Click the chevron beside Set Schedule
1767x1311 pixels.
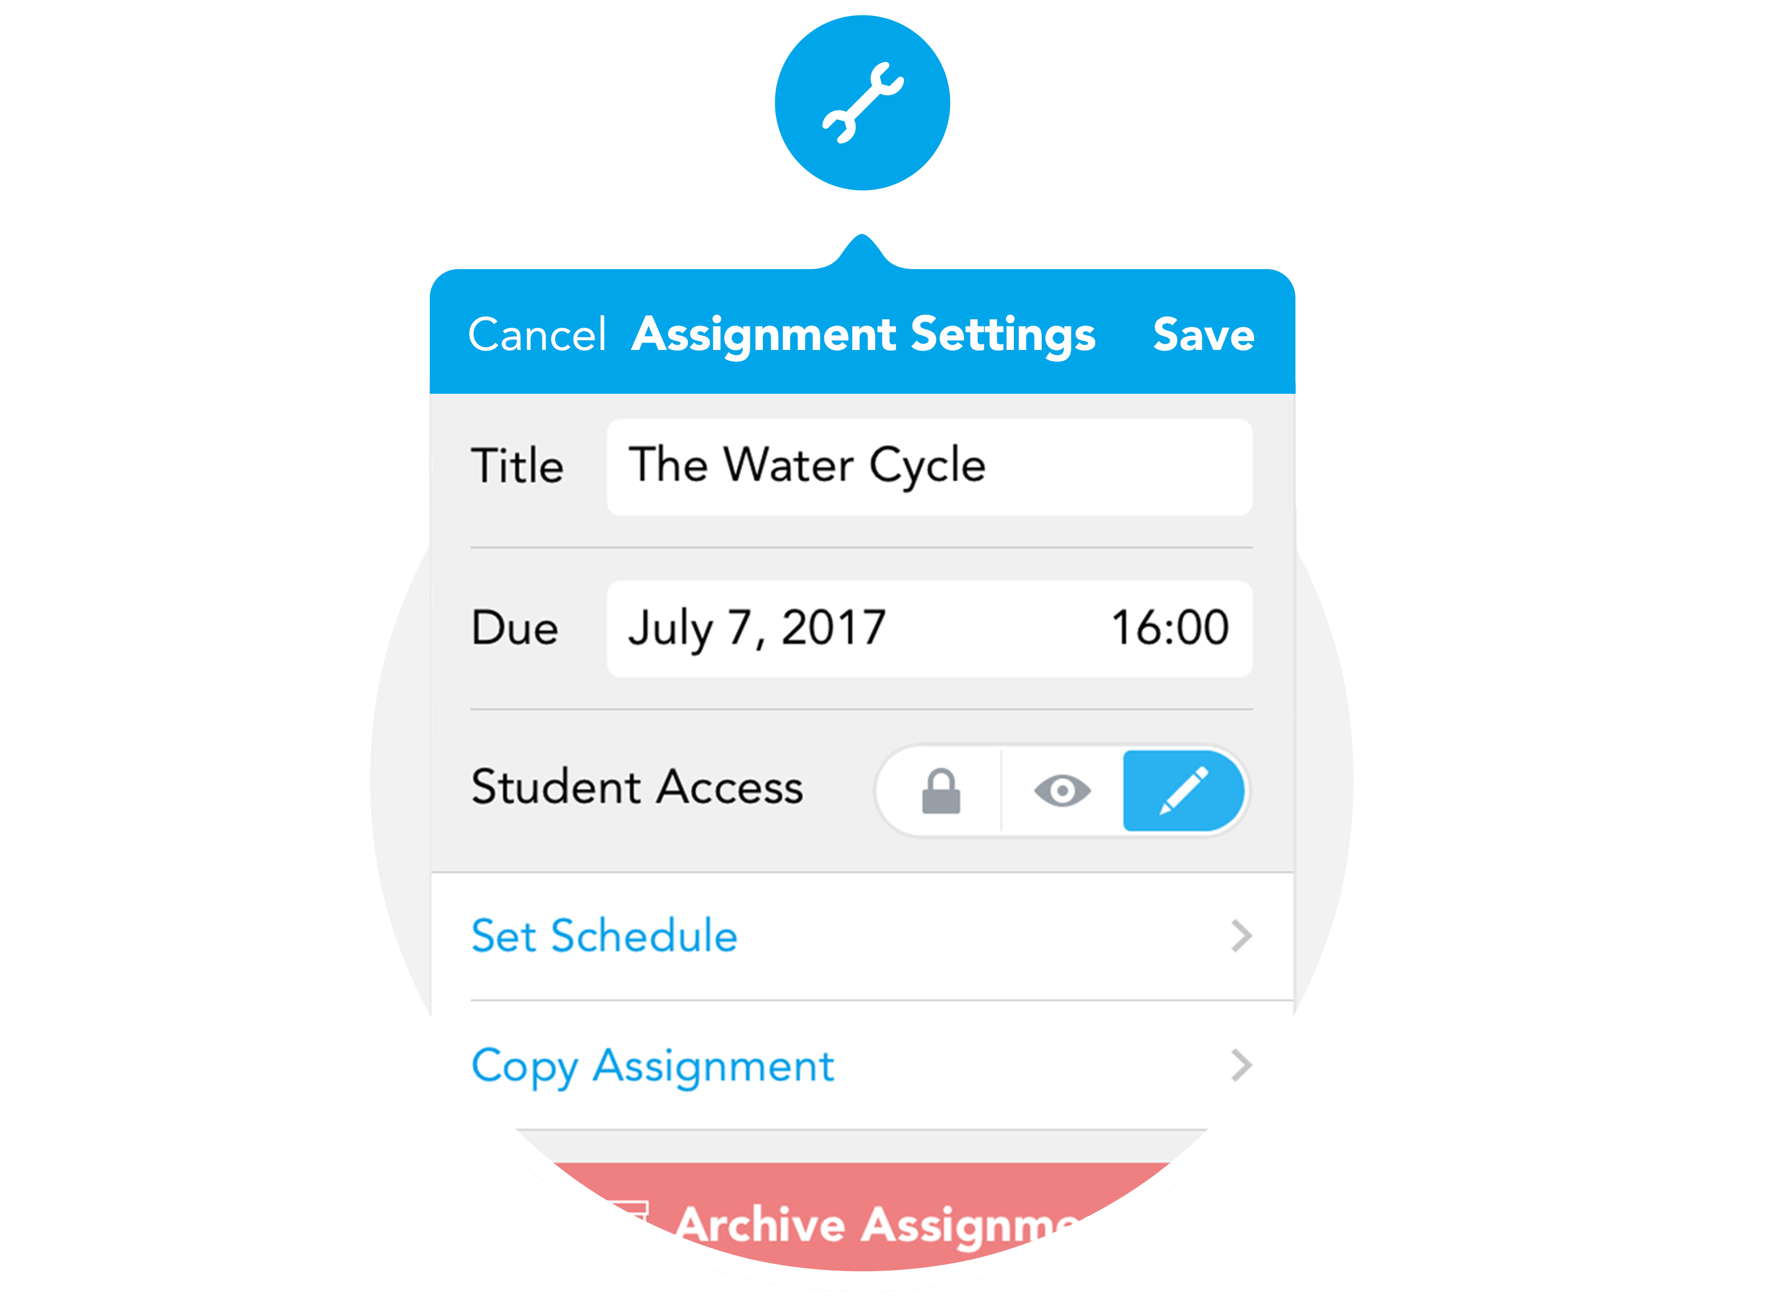[x=1240, y=937]
